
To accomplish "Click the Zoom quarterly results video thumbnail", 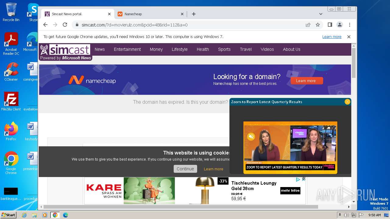I will (x=290, y=148).
